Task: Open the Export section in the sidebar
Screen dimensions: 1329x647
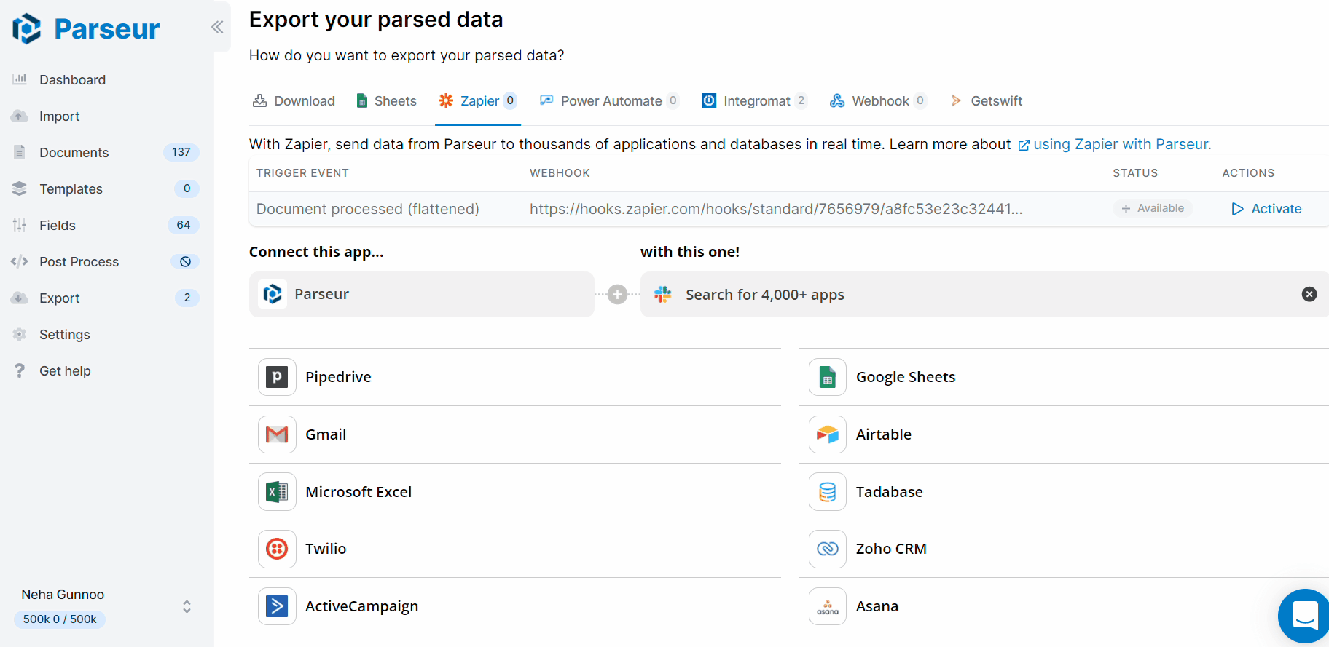Action: coord(59,298)
